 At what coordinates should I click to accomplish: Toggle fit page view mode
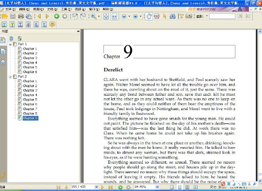[x=106, y=17]
